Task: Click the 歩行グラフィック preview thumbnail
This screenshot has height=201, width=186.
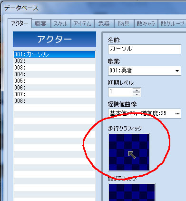Action: point(129,152)
